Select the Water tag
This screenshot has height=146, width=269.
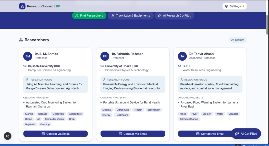pyautogui.click(x=220, y=114)
